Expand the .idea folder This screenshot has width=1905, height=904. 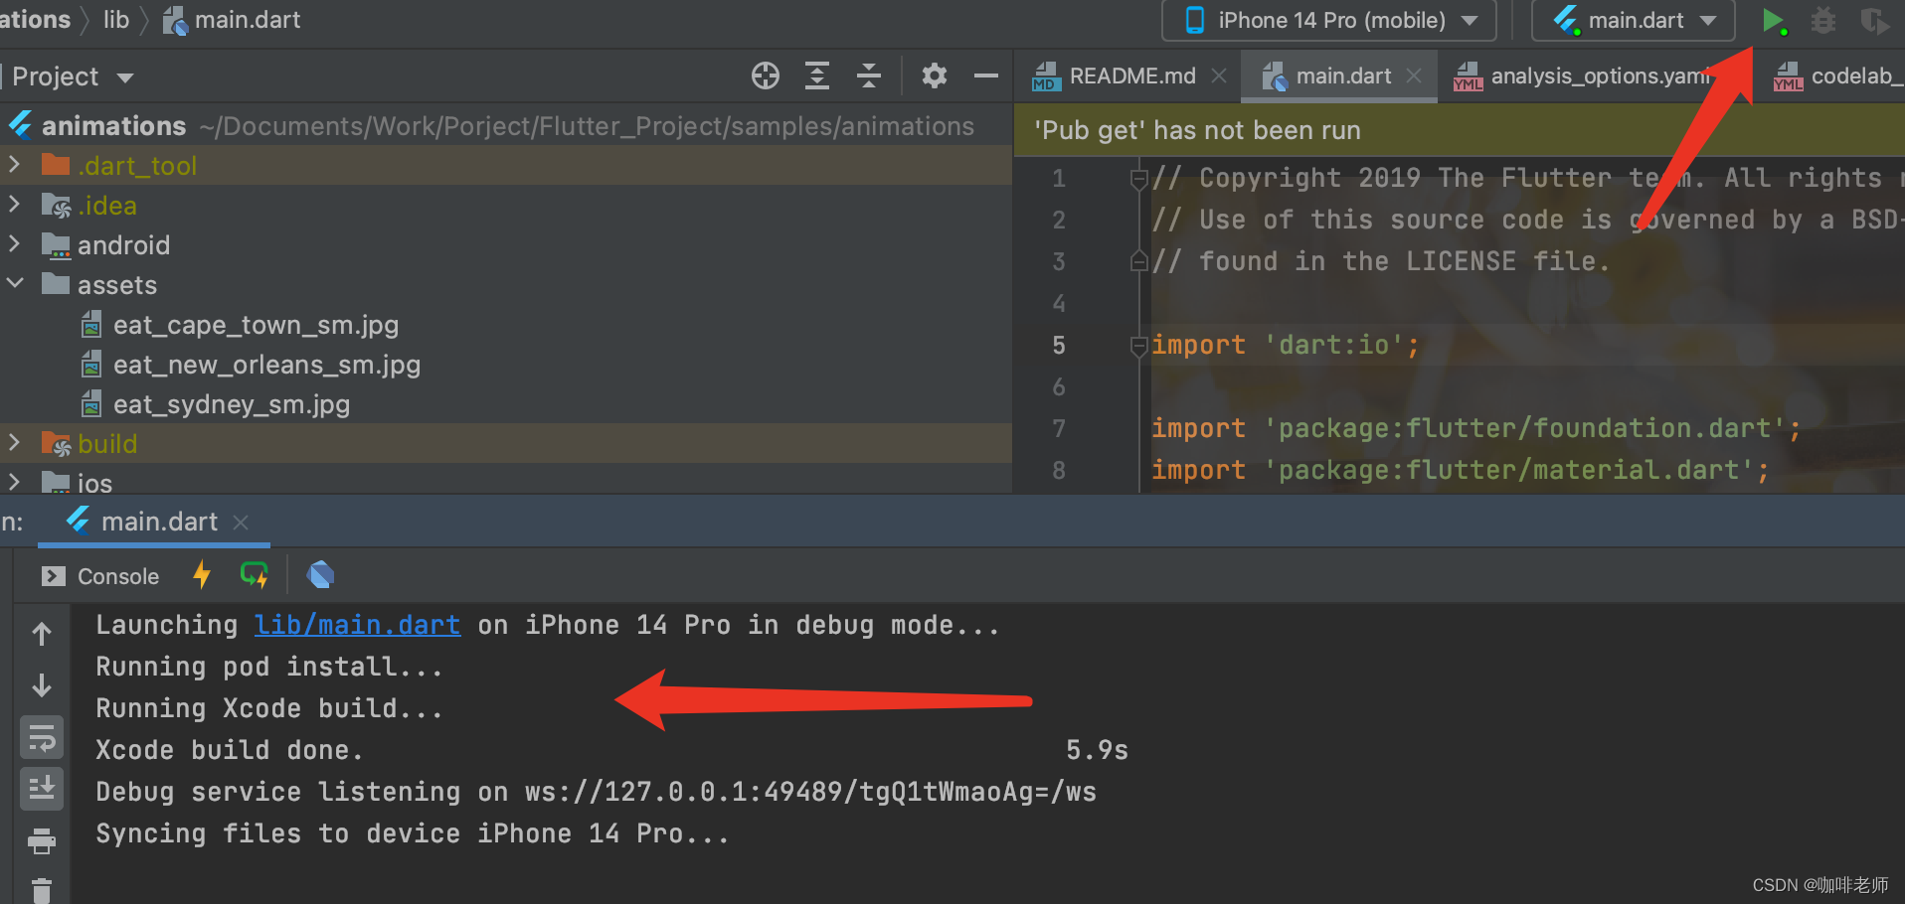coord(14,205)
